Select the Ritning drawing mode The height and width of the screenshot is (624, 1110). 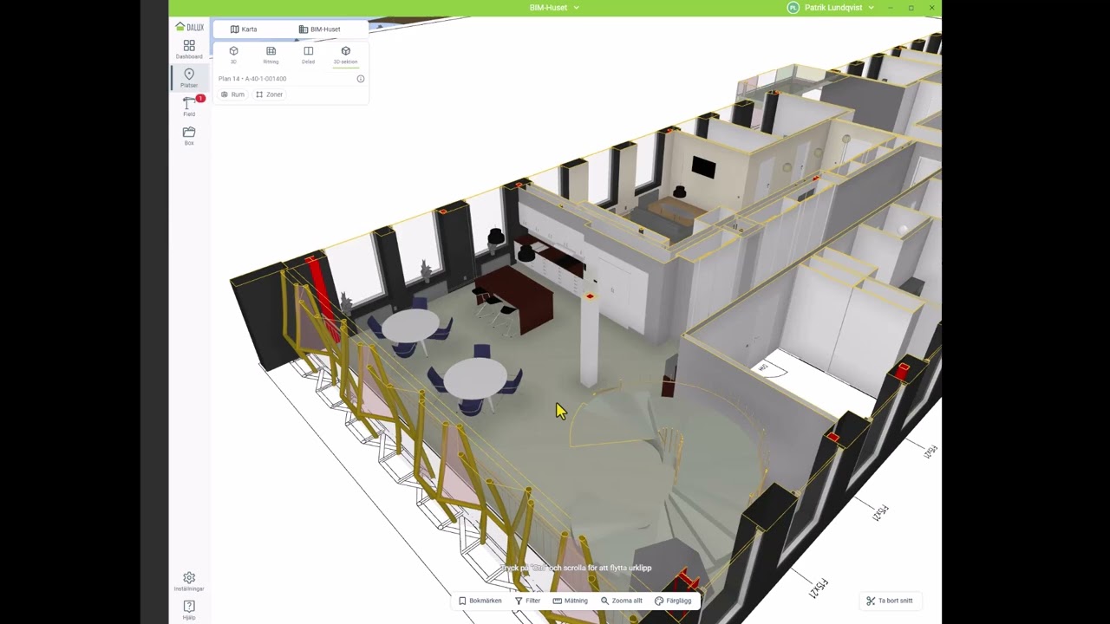(271, 55)
